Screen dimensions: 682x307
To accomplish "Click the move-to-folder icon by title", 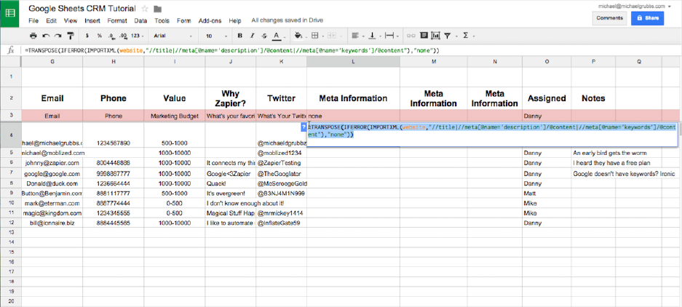I will point(157,9).
